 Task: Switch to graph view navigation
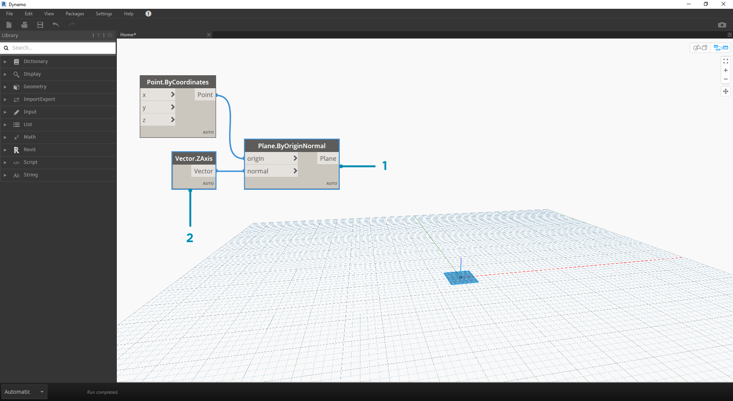coord(721,48)
